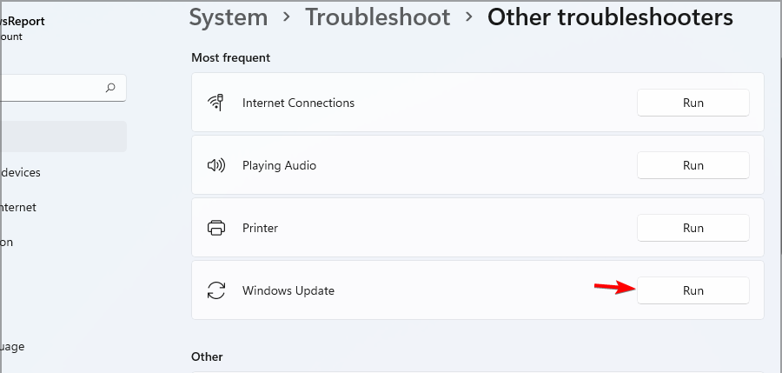
Task: Open the sidebar item ending in 'uage'
Action: pyautogui.click(x=12, y=347)
